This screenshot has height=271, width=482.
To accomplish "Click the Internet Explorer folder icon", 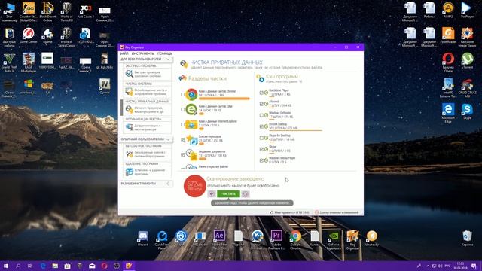I will point(191,124).
